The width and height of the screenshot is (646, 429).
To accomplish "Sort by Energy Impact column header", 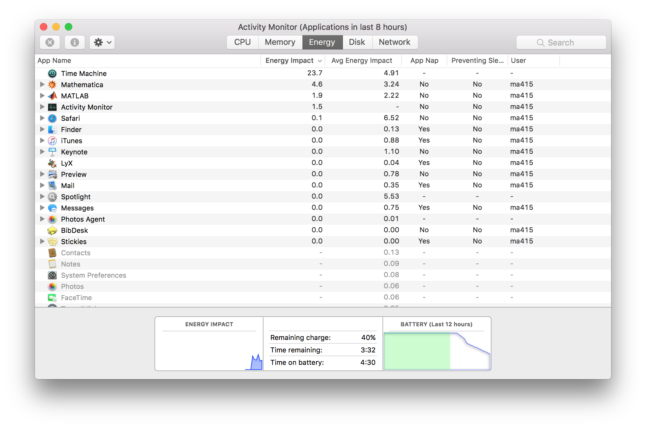I will tap(293, 61).
